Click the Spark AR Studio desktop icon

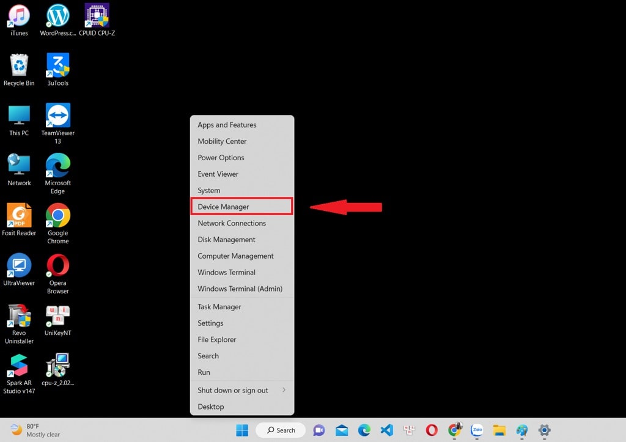(x=19, y=366)
